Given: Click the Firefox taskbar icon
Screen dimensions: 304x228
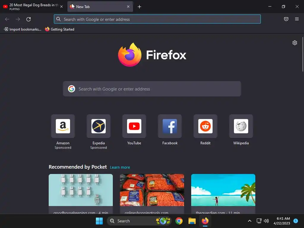Looking at the screenshot, I should [205, 221].
